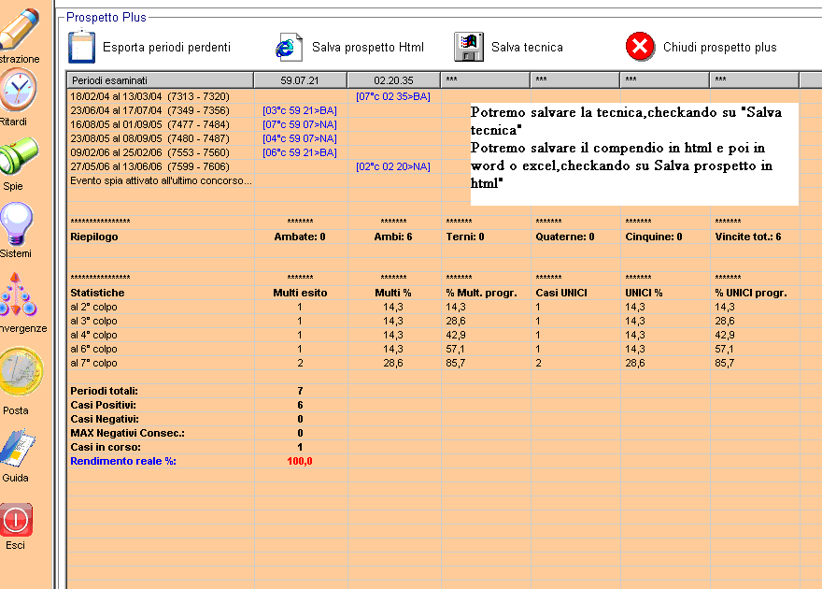Click the floppy disk save technique icon
Image resolution: width=822 pixels, height=589 pixels.
click(x=469, y=47)
